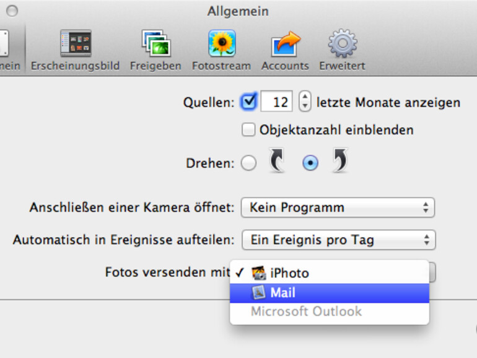Click the months stepper arrows

click(x=304, y=102)
